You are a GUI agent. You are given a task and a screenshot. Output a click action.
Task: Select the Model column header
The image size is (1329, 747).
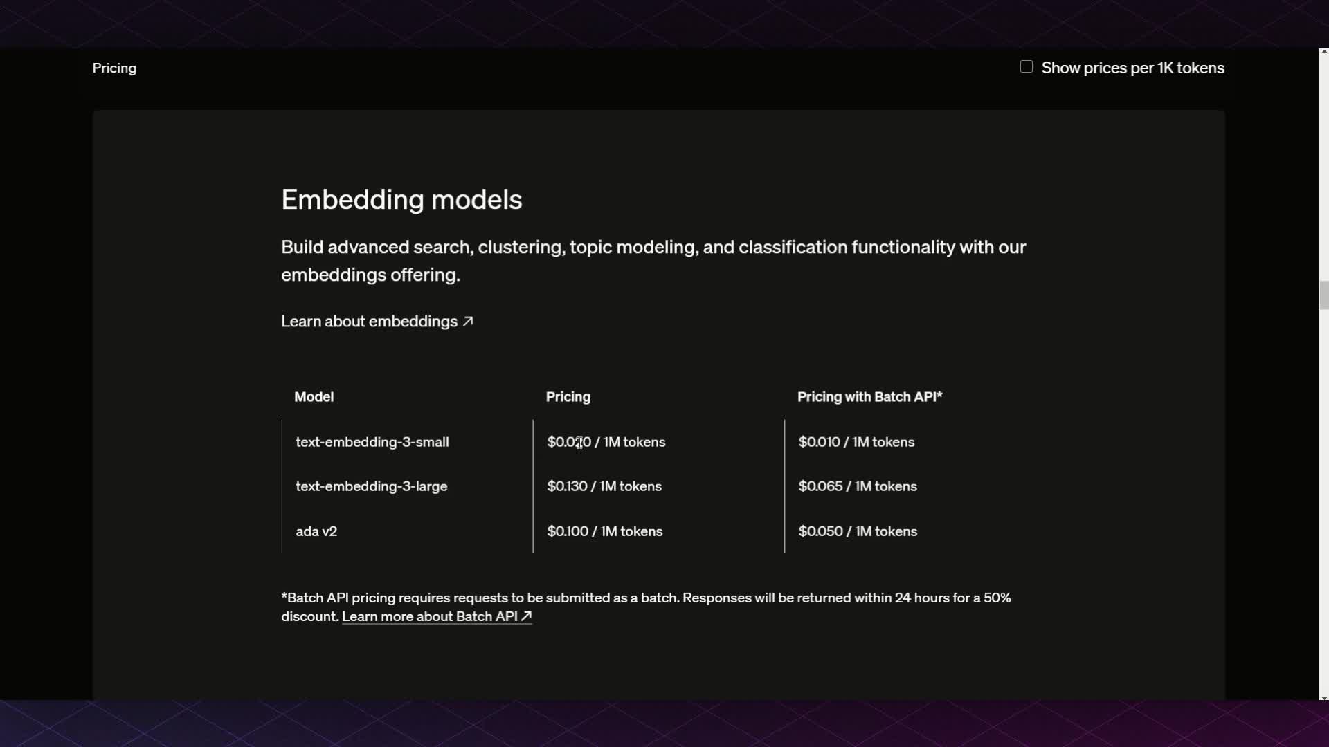tap(314, 396)
